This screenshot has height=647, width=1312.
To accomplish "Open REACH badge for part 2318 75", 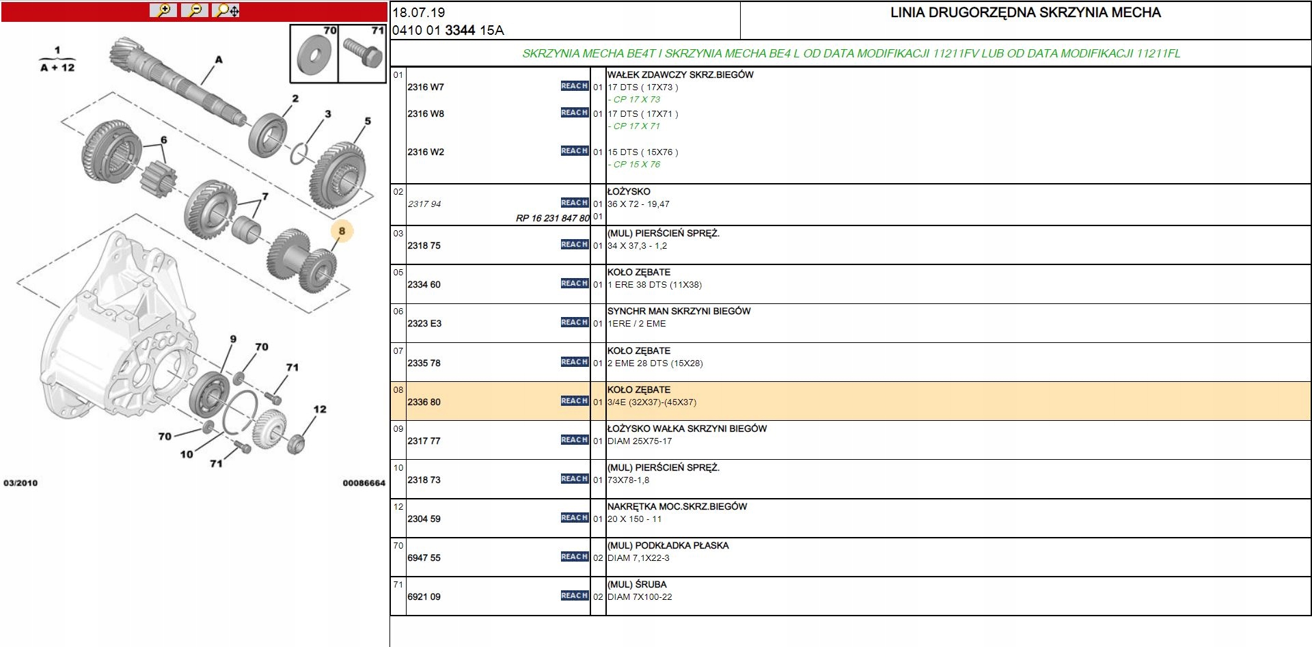I will (x=575, y=245).
